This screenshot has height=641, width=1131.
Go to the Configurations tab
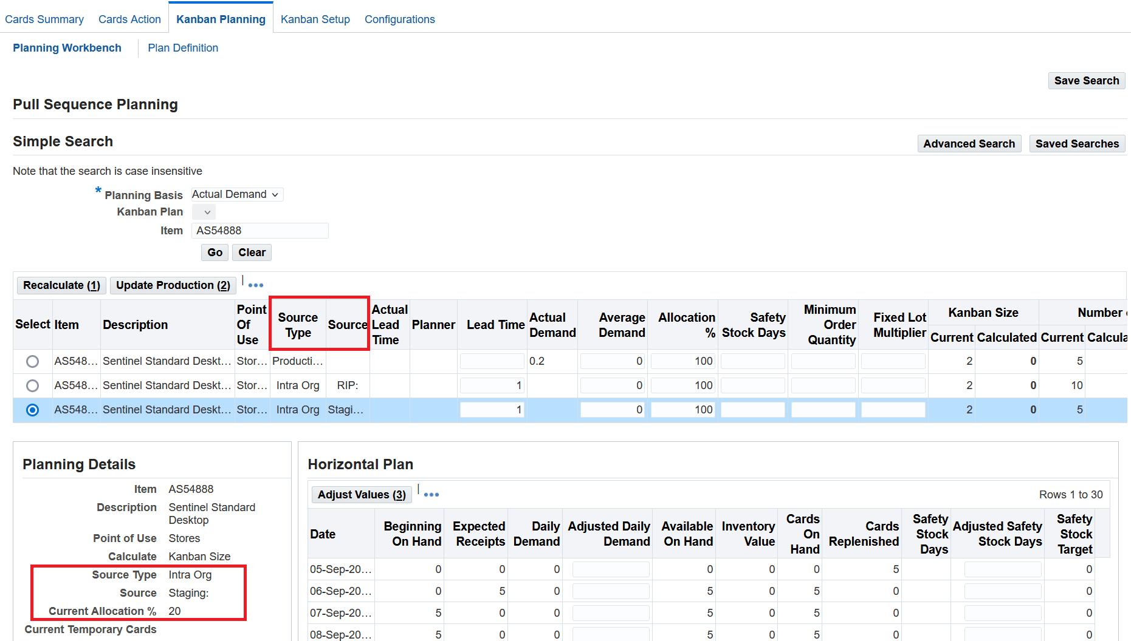[x=400, y=19]
